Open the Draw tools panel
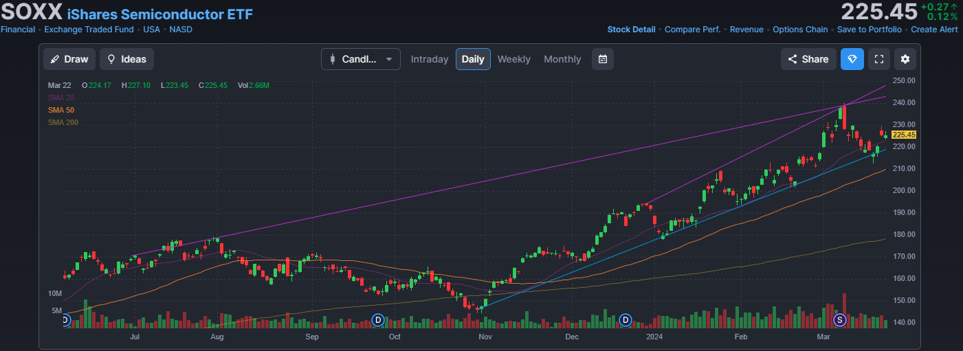This screenshot has width=963, height=351. [x=69, y=59]
